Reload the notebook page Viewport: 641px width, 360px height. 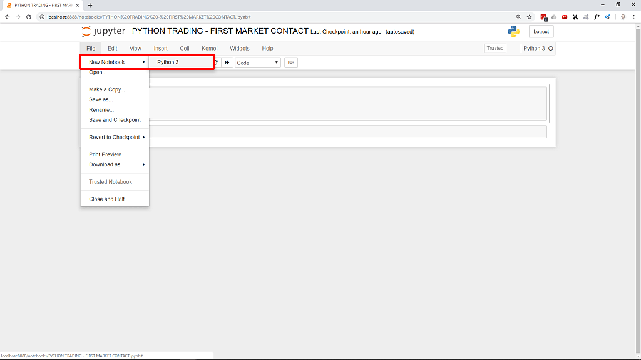point(29,17)
